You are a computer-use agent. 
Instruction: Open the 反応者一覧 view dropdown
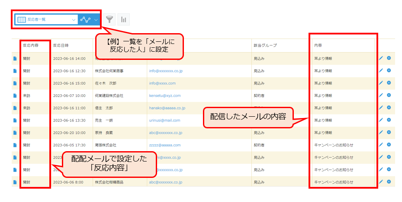click(x=46, y=19)
